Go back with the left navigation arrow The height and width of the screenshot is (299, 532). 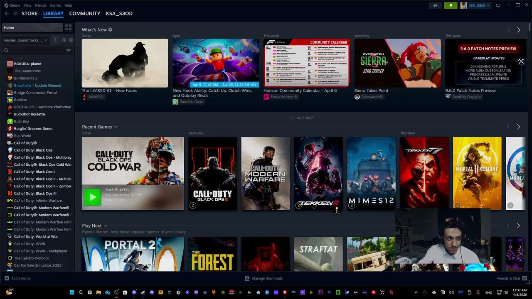point(6,13)
